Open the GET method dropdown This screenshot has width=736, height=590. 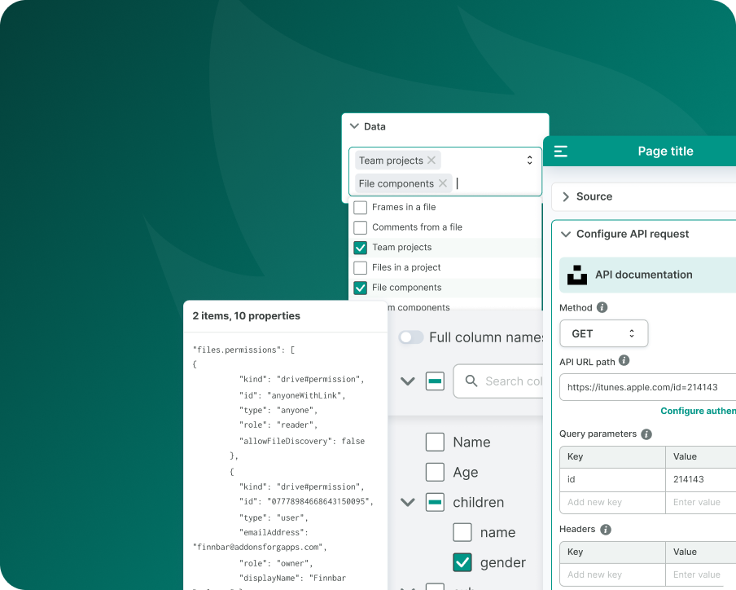click(x=603, y=333)
